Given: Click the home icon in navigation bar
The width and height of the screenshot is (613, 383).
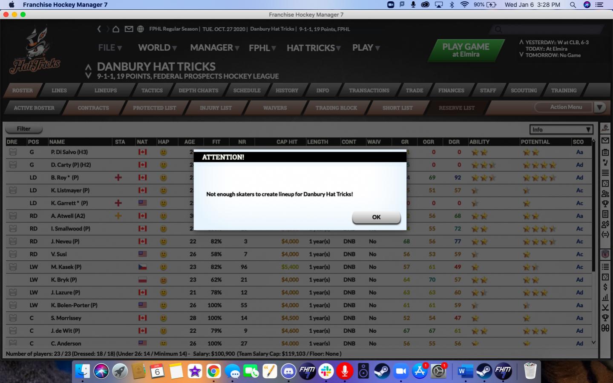Looking at the screenshot, I should tap(116, 29).
